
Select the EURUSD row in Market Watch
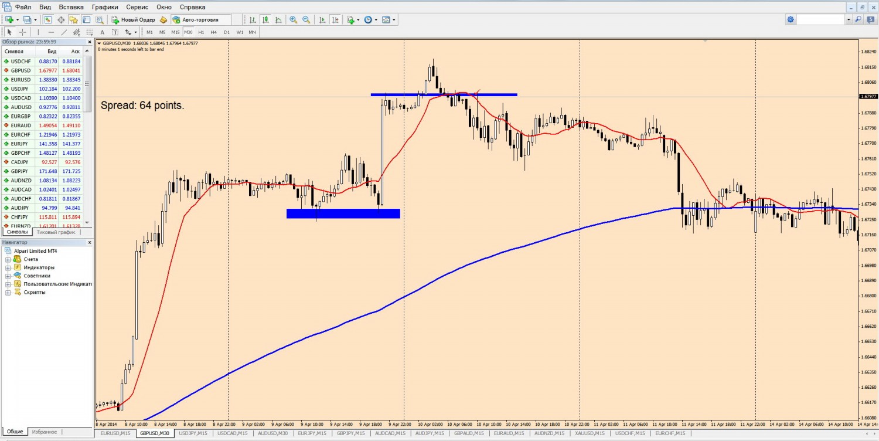click(42, 79)
